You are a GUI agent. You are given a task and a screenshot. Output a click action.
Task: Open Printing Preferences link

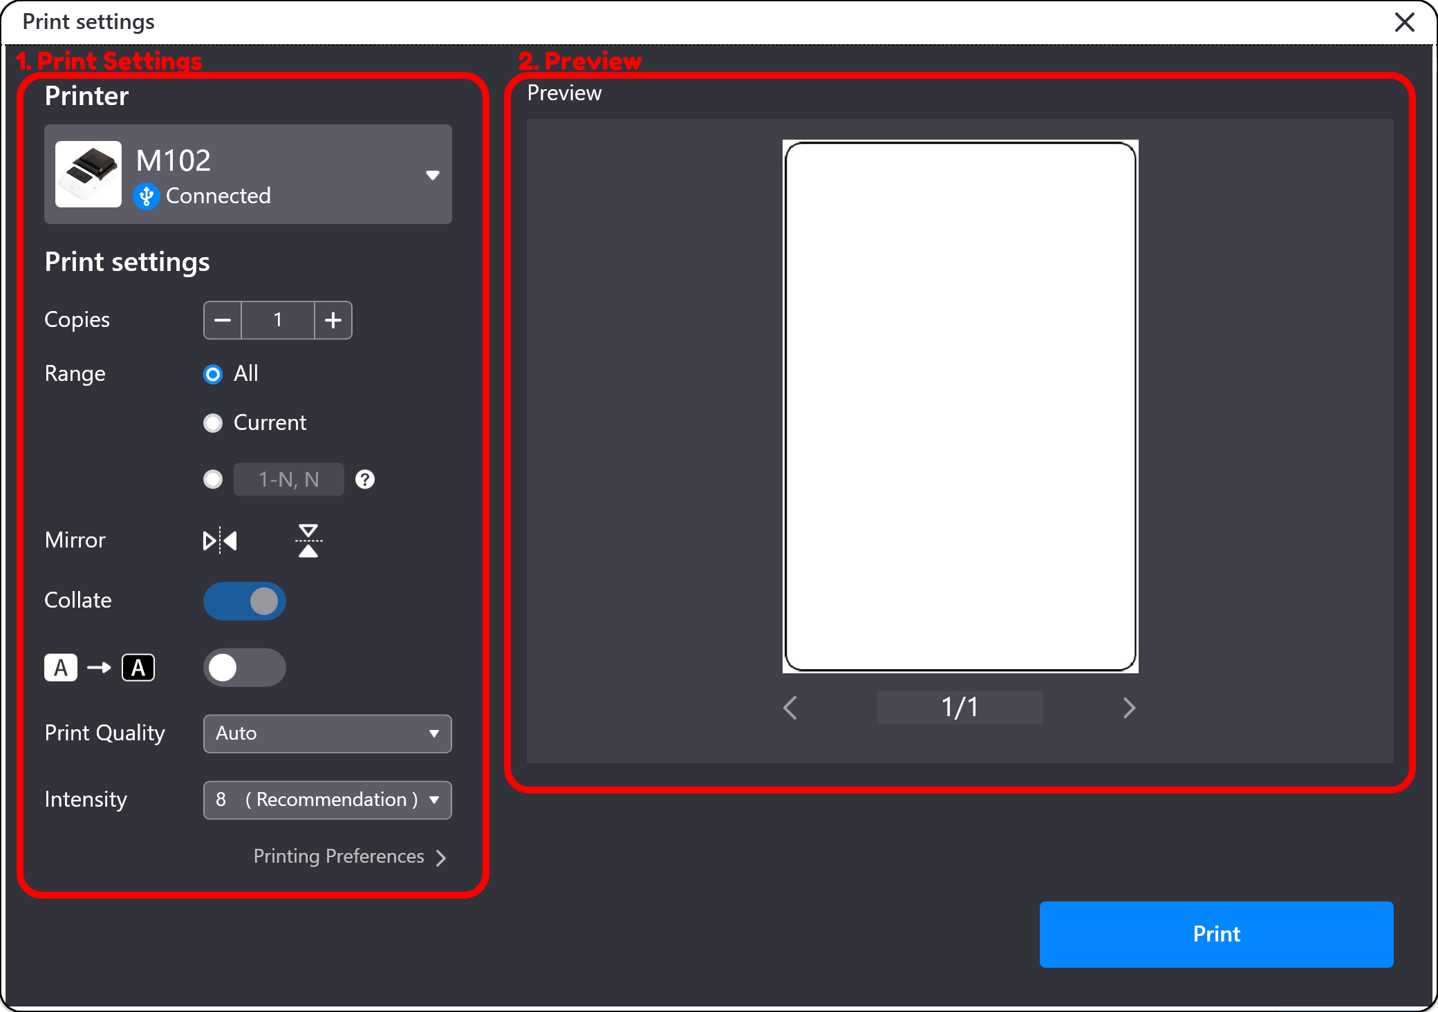point(349,856)
